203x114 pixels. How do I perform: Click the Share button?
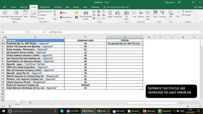(x=198, y=7)
